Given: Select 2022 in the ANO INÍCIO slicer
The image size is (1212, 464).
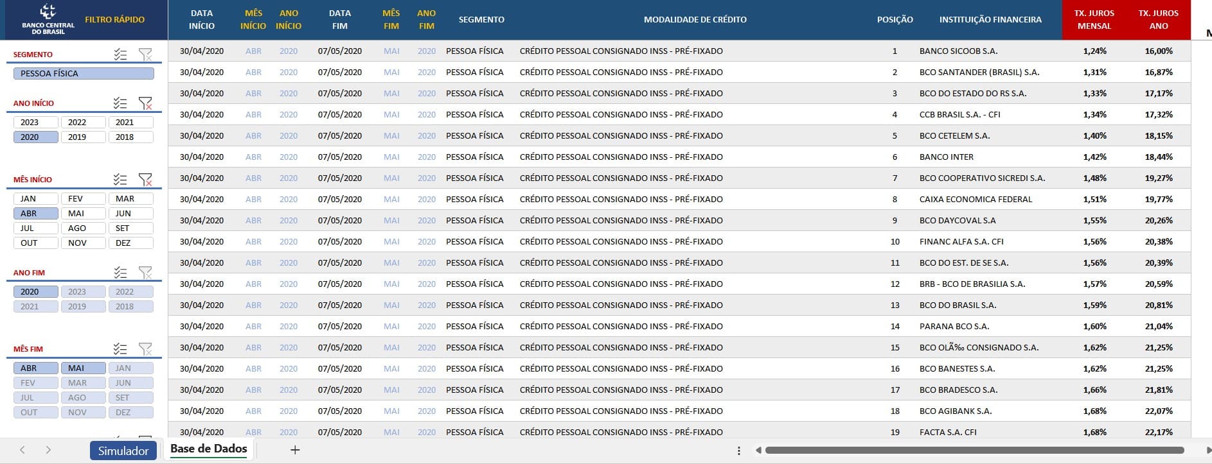Looking at the screenshot, I should (x=84, y=122).
